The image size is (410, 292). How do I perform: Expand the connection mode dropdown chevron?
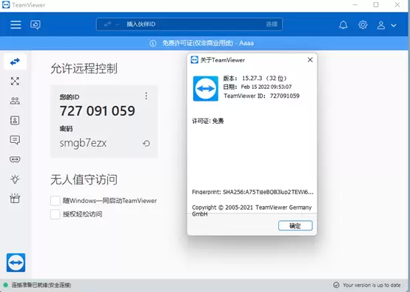[x=118, y=24]
